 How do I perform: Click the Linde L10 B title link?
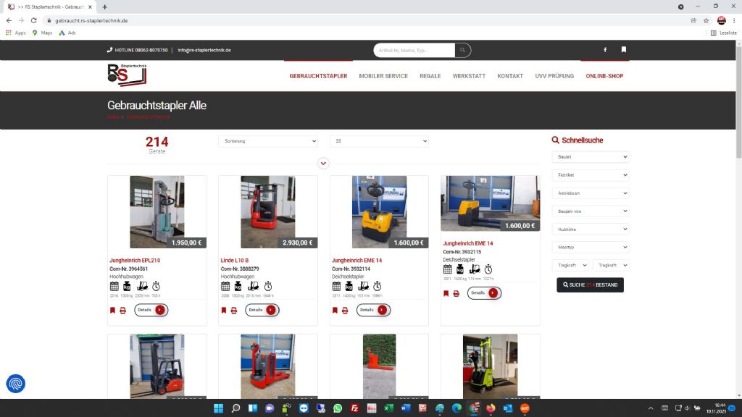[x=235, y=261]
